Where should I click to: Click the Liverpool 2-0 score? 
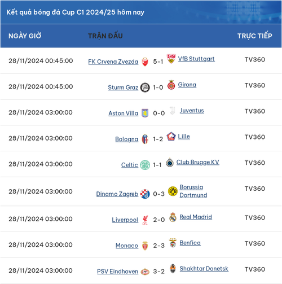(159, 220)
